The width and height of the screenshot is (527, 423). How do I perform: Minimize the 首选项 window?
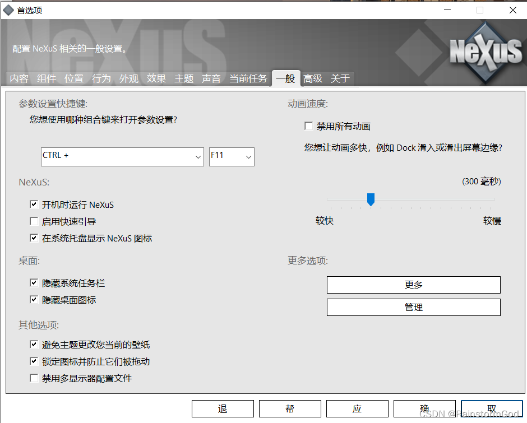447,10
